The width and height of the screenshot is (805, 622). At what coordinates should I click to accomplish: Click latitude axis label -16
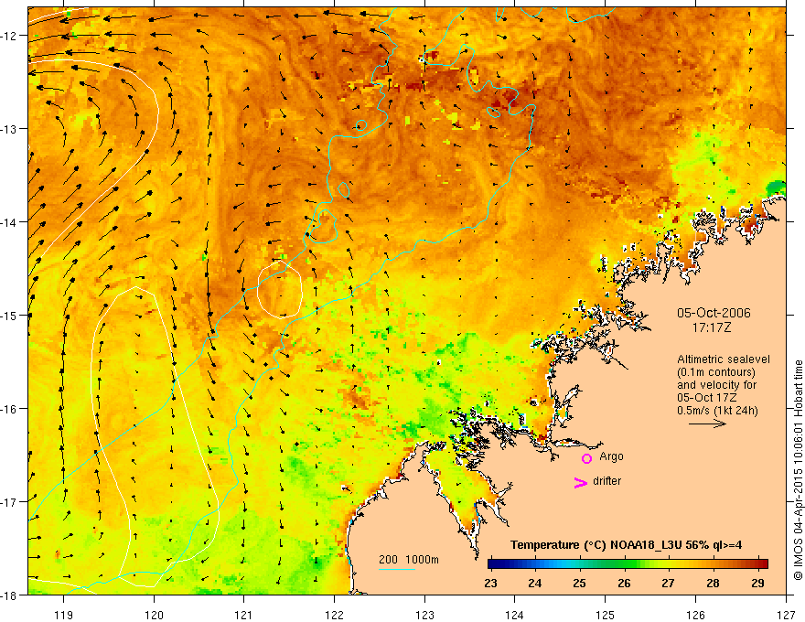tap(11, 409)
